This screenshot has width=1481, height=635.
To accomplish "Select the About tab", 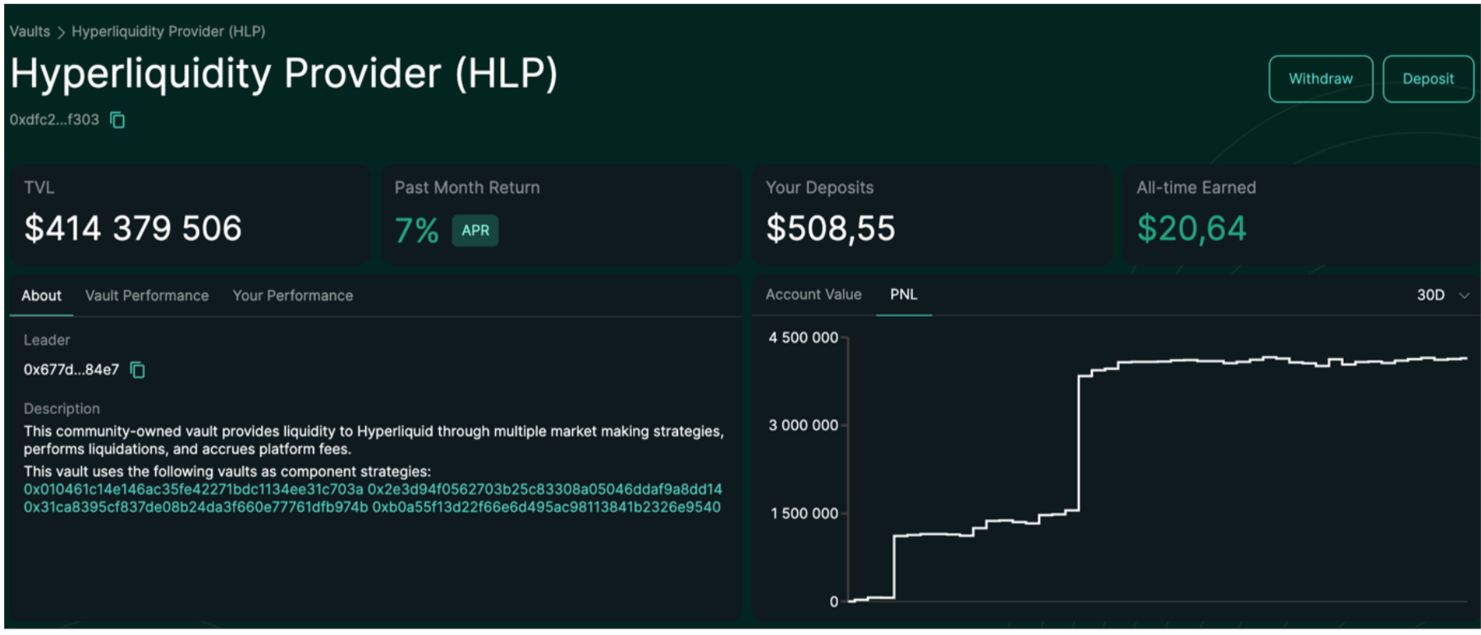I will pos(41,295).
